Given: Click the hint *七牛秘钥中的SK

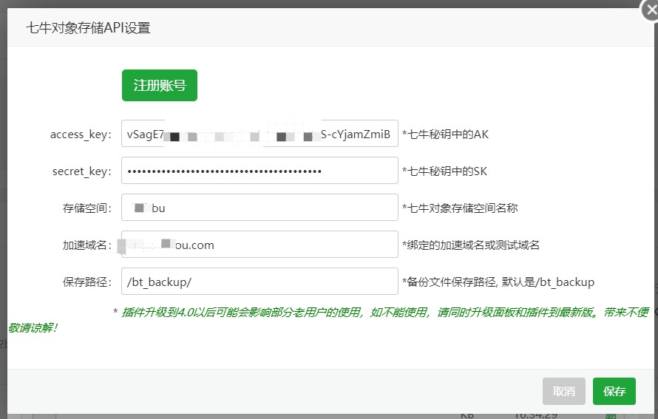Looking at the screenshot, I should [x=444, y=171].
